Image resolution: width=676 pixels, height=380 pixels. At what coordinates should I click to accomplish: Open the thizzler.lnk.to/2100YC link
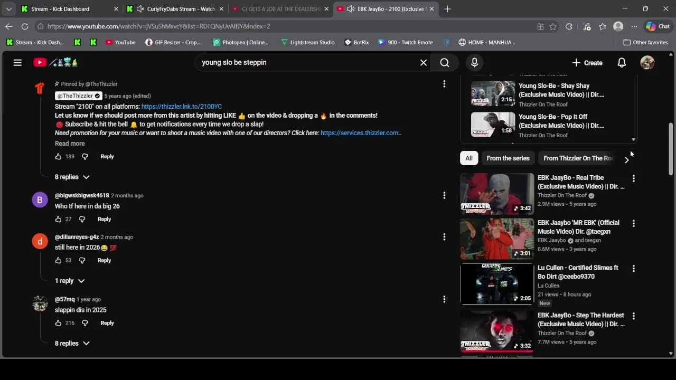[182, 107]
